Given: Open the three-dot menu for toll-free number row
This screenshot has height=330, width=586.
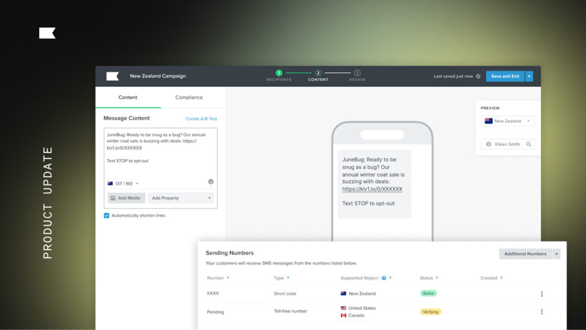Looking at the screenshot, I should click(541, 312).
